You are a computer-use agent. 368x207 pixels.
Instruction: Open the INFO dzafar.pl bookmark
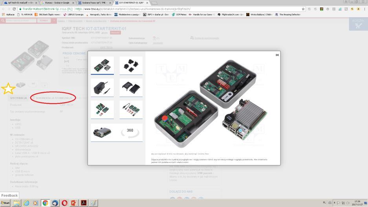[x=156, y=15]
